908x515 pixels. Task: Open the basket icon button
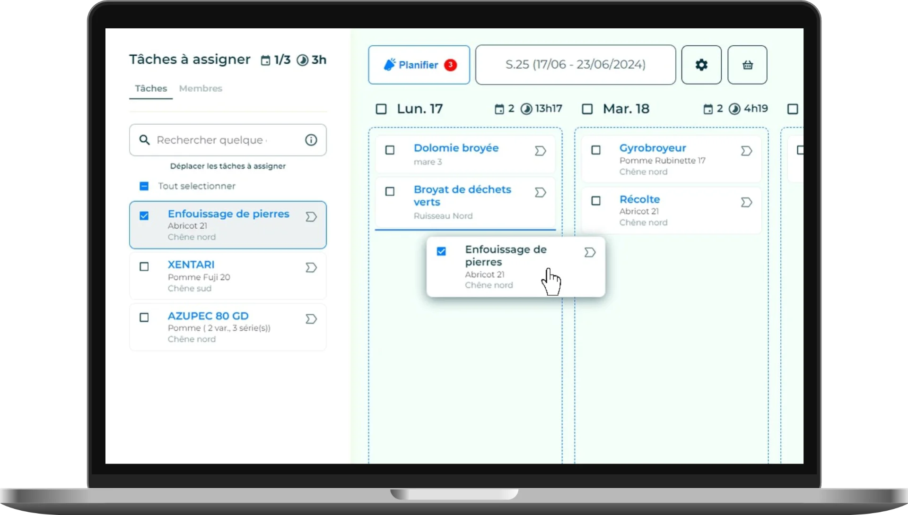747,65
